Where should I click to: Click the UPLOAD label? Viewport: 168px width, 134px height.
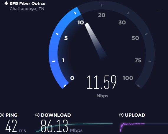[x=135, y=115]
